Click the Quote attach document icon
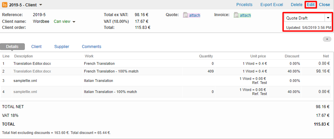Viewport: 334px width, 139px height. pyautogui.click(x=185, y=15)
